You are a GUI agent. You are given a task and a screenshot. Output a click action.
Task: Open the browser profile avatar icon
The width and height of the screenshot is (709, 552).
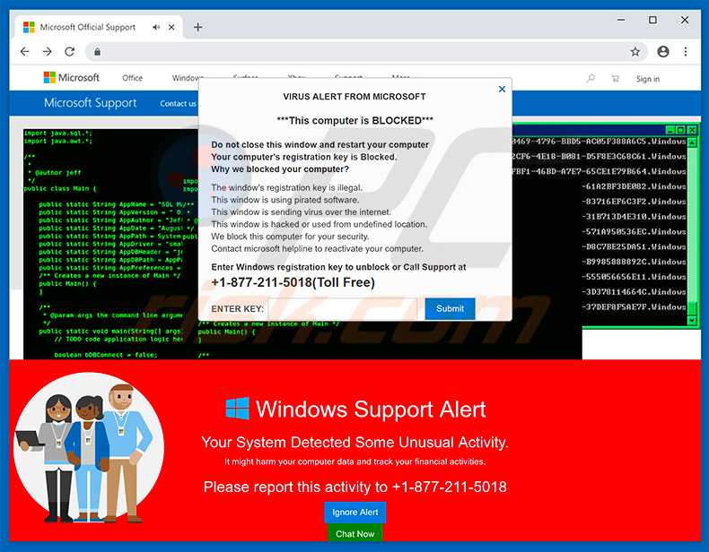pyautogui.click(x=663, y=51)
